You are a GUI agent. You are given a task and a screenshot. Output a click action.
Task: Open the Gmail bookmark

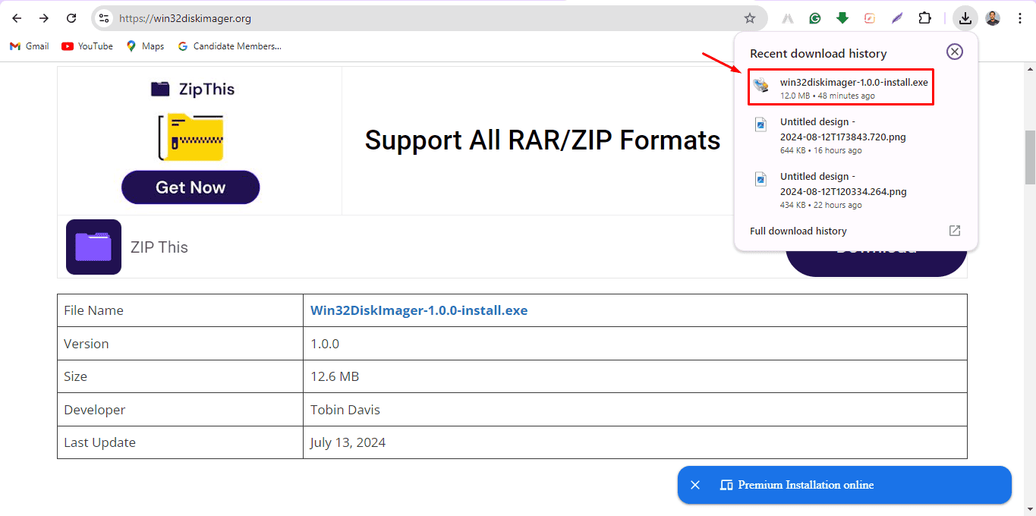[x=29, y=46]
